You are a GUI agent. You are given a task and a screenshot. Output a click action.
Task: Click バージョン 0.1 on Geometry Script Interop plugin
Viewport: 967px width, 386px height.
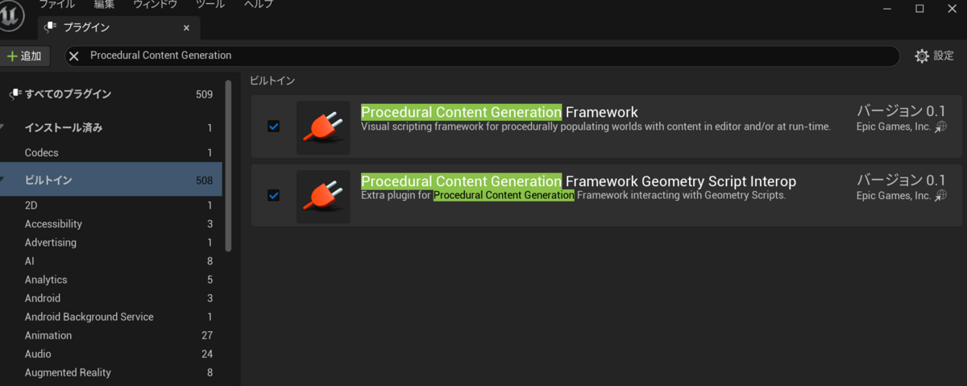point(900,180)
